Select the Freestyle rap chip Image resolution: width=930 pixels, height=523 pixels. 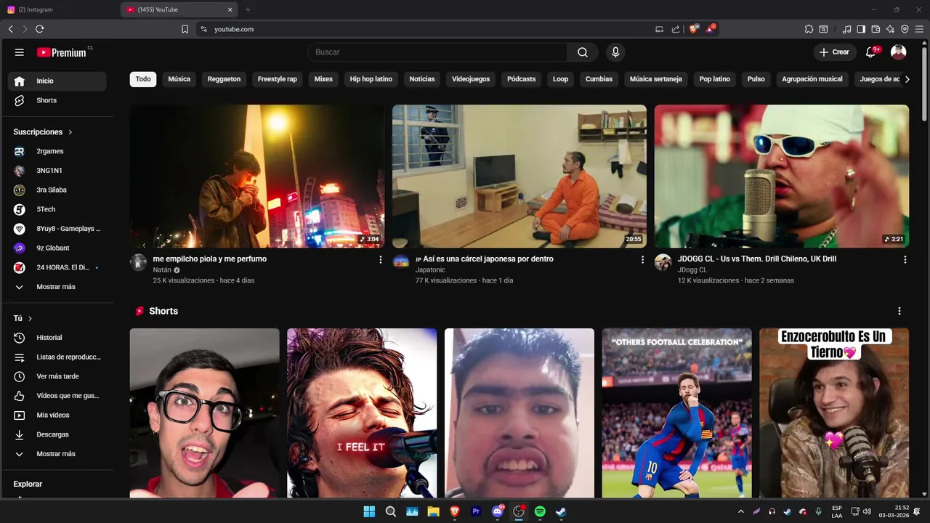[x=278, y=79]
